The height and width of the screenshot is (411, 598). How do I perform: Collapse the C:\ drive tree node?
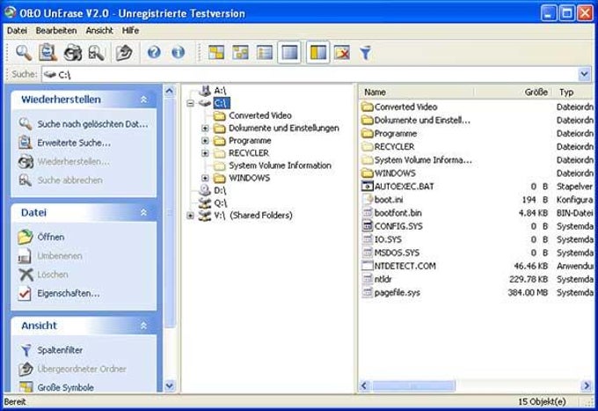point(190,103)
